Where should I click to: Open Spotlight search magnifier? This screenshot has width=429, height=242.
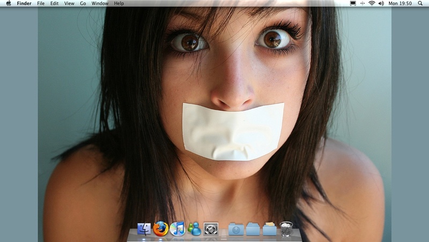(x=420, y=3)
